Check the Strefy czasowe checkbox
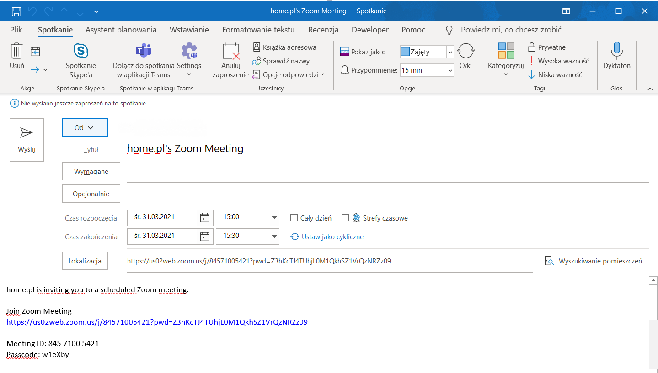This screenshot has height=373, width=658. pos(345,218)
